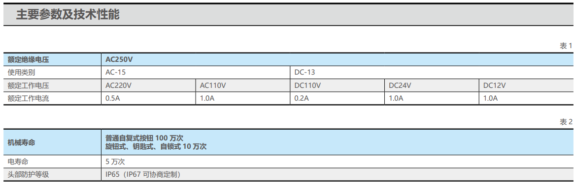576x190 pixels.
Task: Click the AC250V cell
Action: point(337,59)
